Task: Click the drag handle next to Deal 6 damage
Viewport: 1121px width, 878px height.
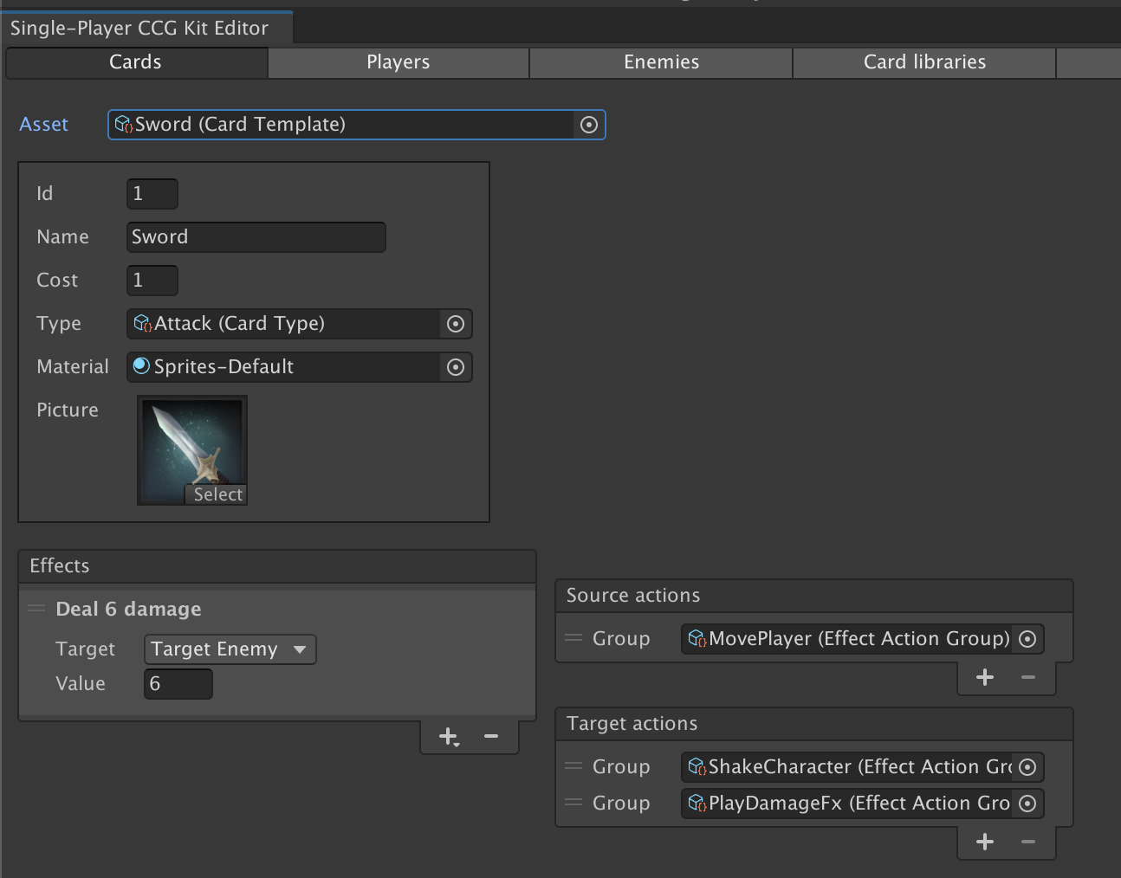Action: click(x=36, y=609)
